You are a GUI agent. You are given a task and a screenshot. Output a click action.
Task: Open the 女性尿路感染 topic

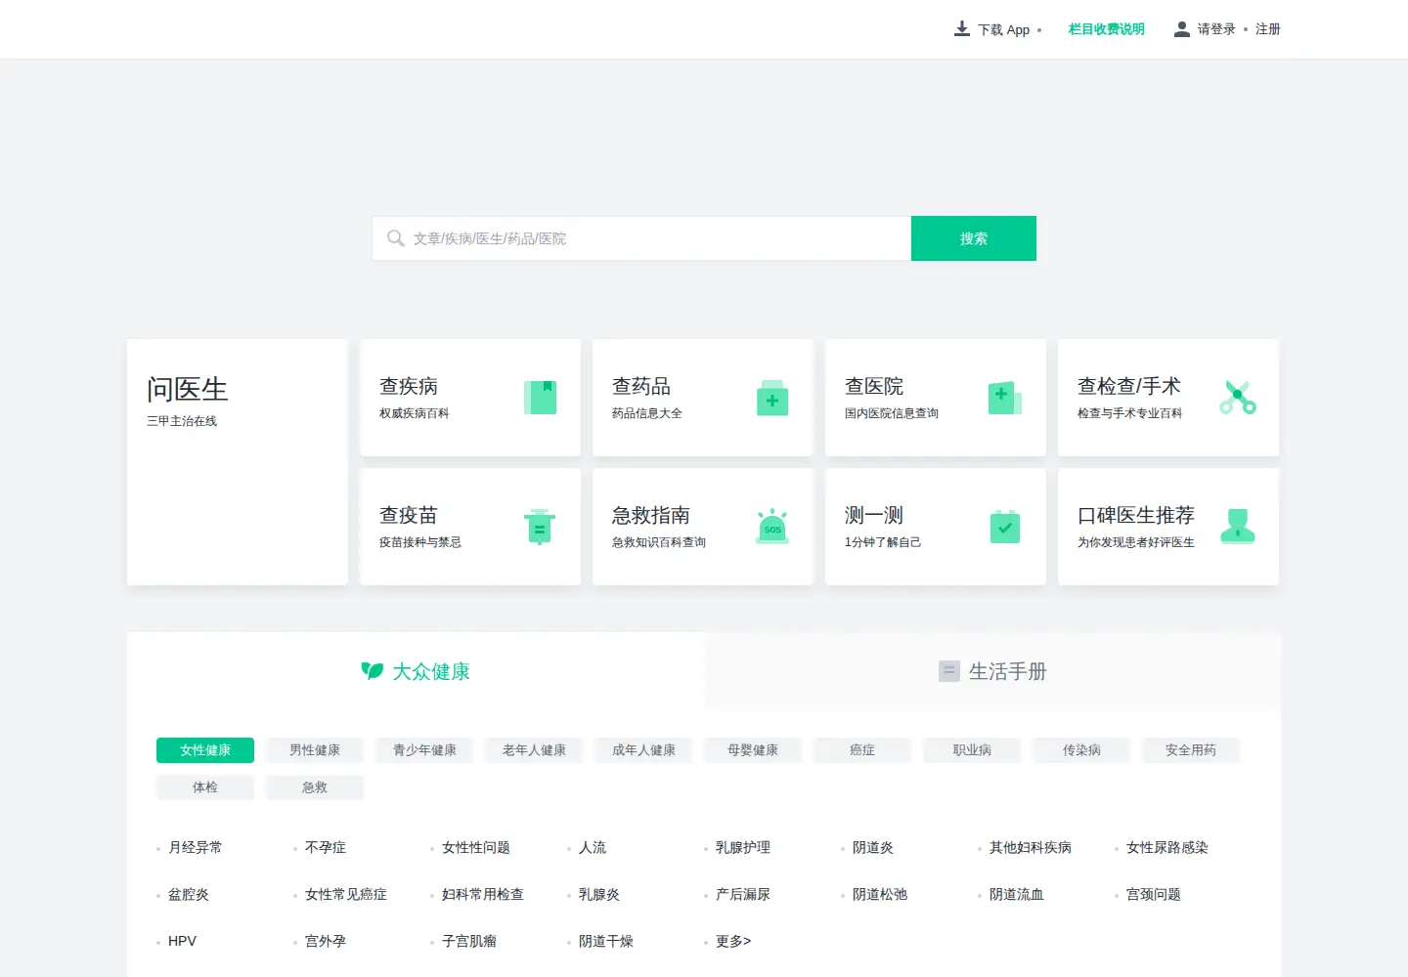(x=1167, y=847)
